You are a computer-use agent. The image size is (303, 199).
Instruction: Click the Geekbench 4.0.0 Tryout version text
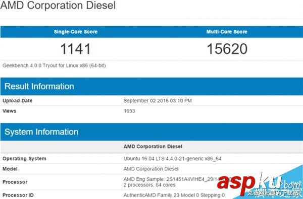pyautogui.click(x=54, y=65)
